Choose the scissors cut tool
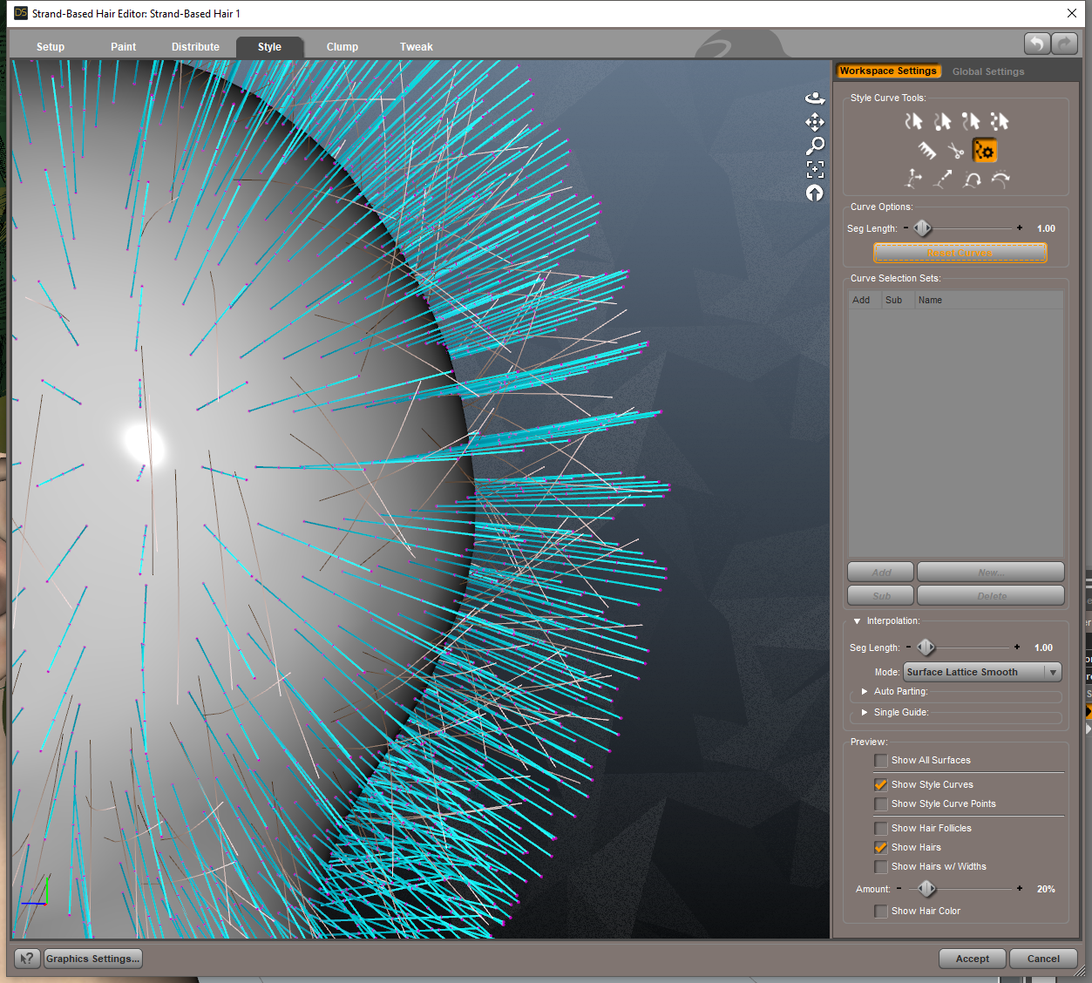The image size is (1092, 983). (956, 151)
